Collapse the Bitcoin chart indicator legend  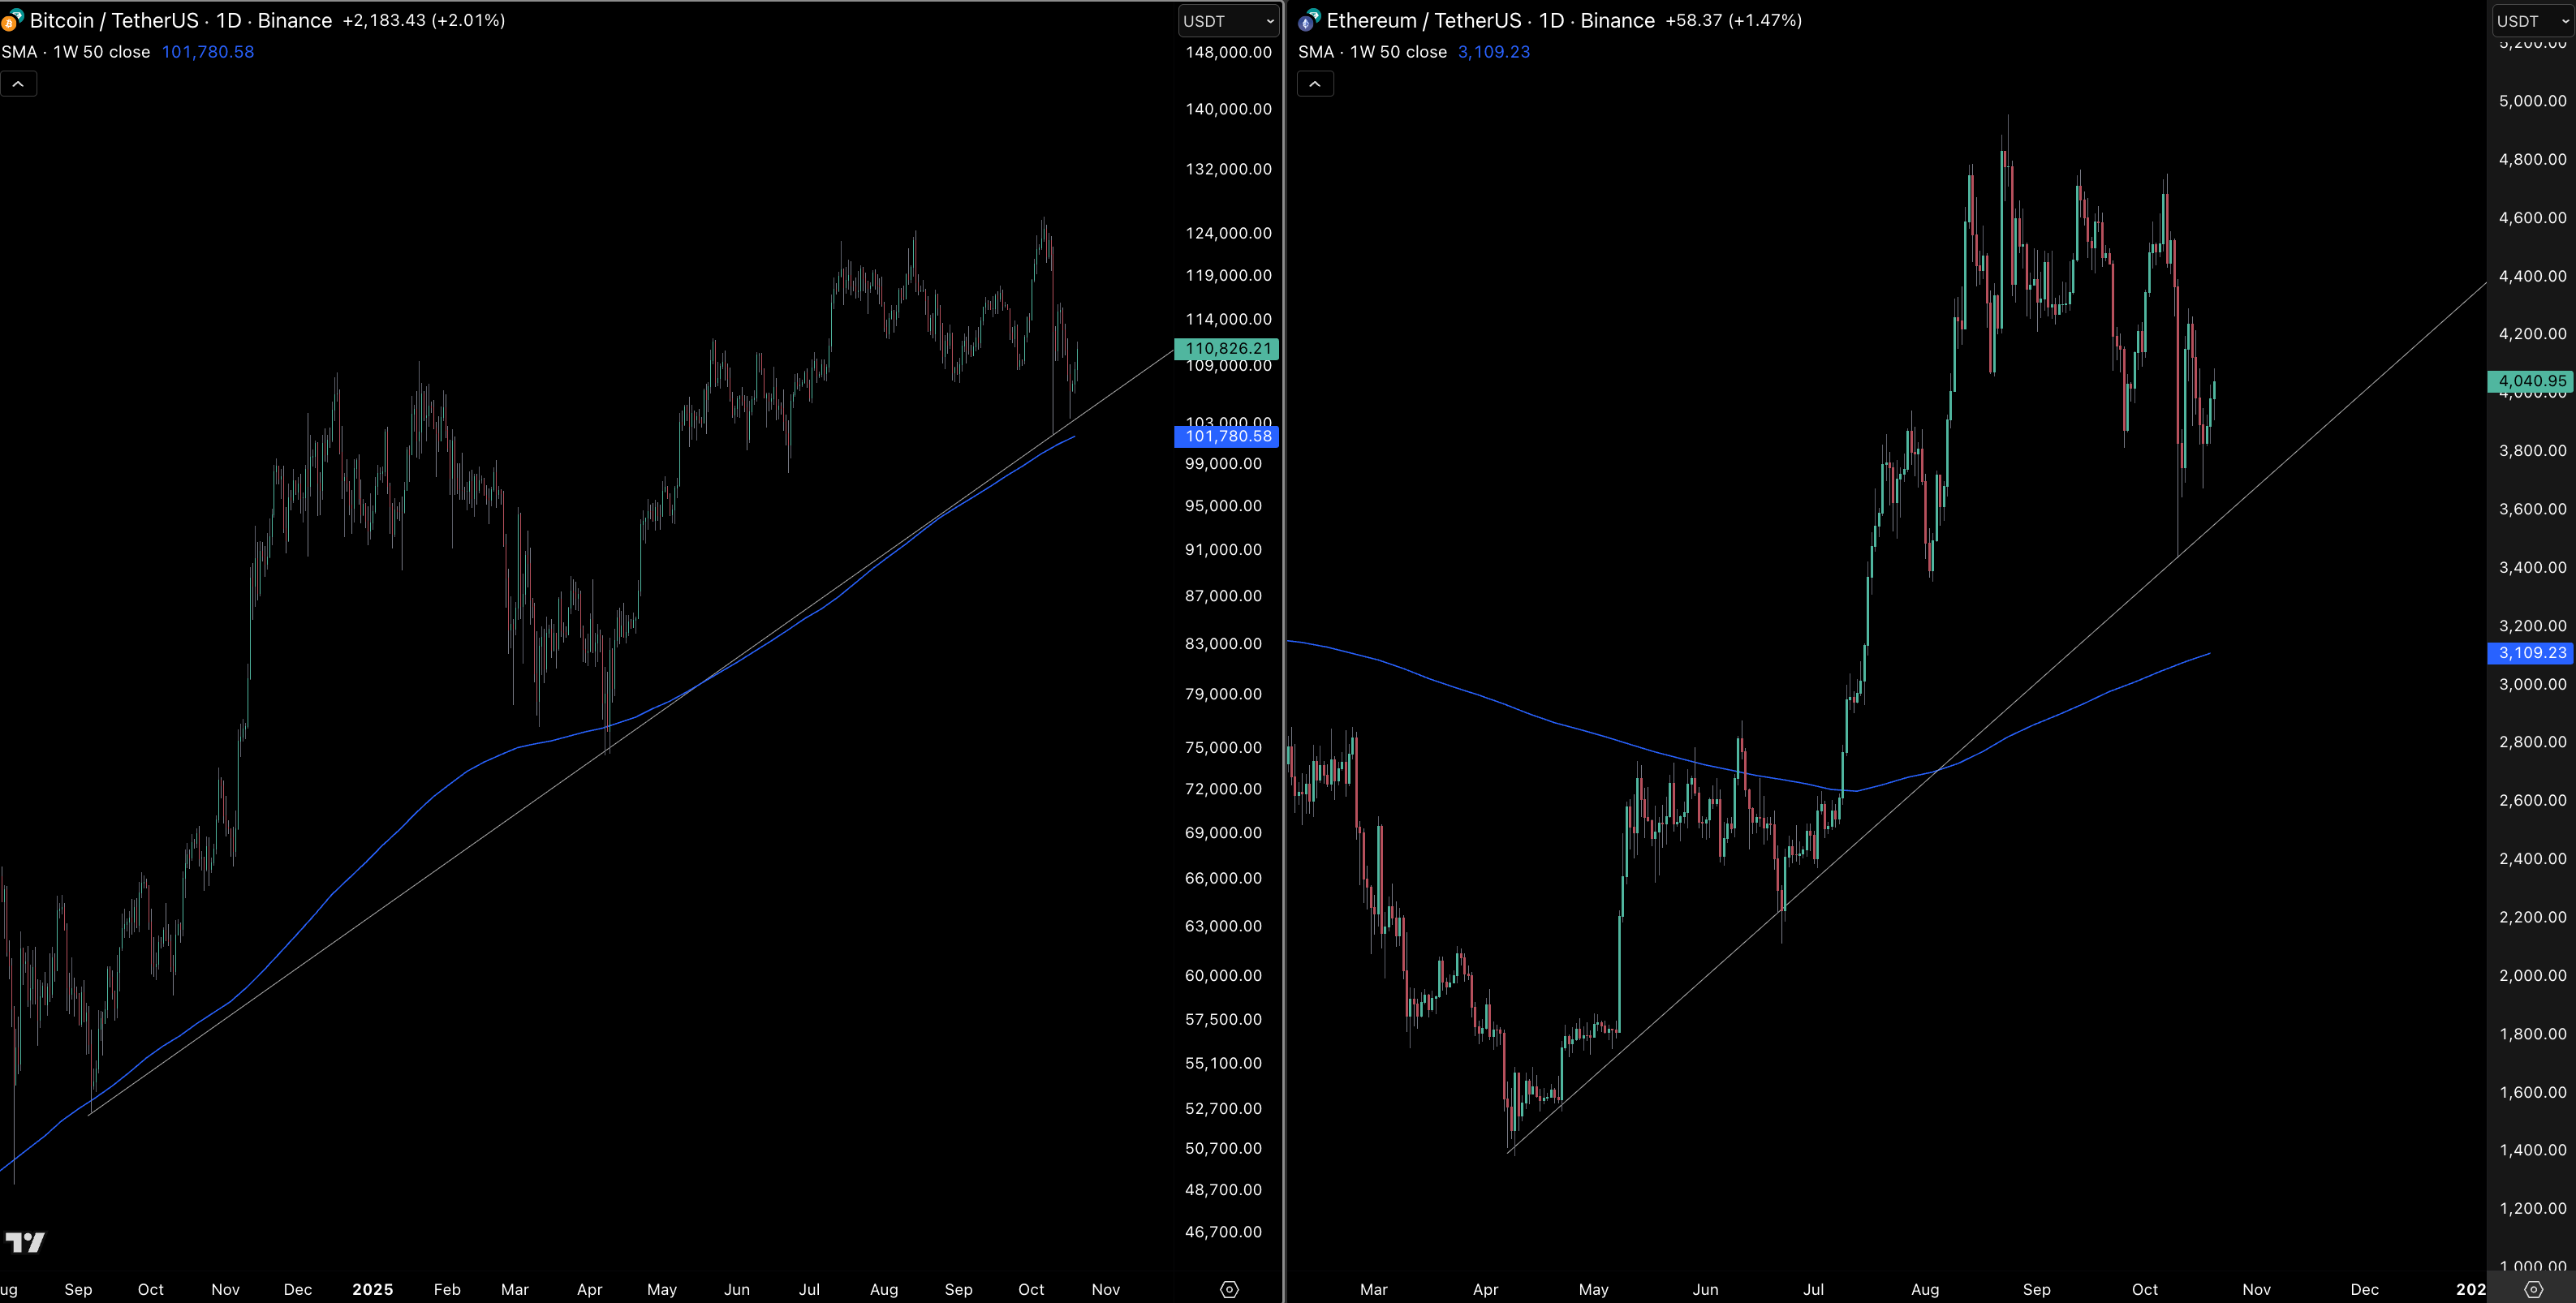coord(18,84)
